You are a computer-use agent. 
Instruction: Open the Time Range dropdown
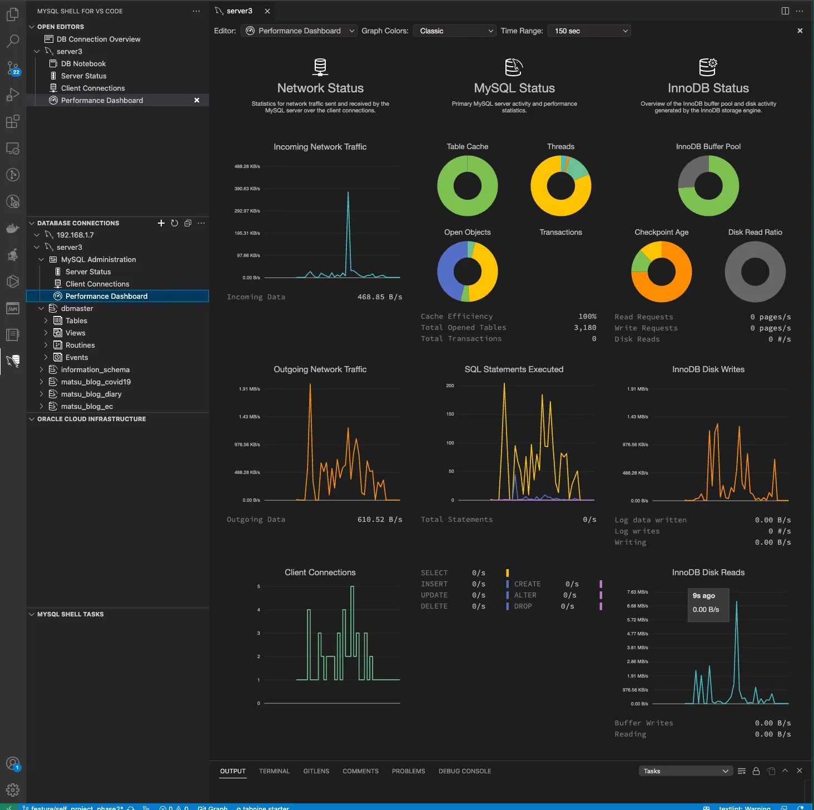pos(589,31)
